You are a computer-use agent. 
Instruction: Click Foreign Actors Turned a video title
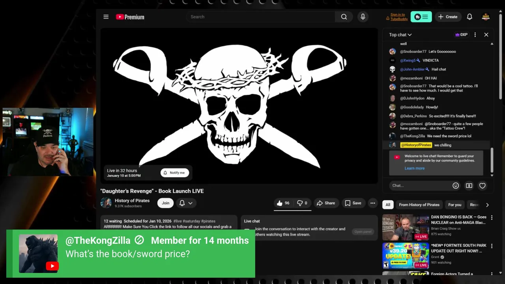[x=452, y=274]
